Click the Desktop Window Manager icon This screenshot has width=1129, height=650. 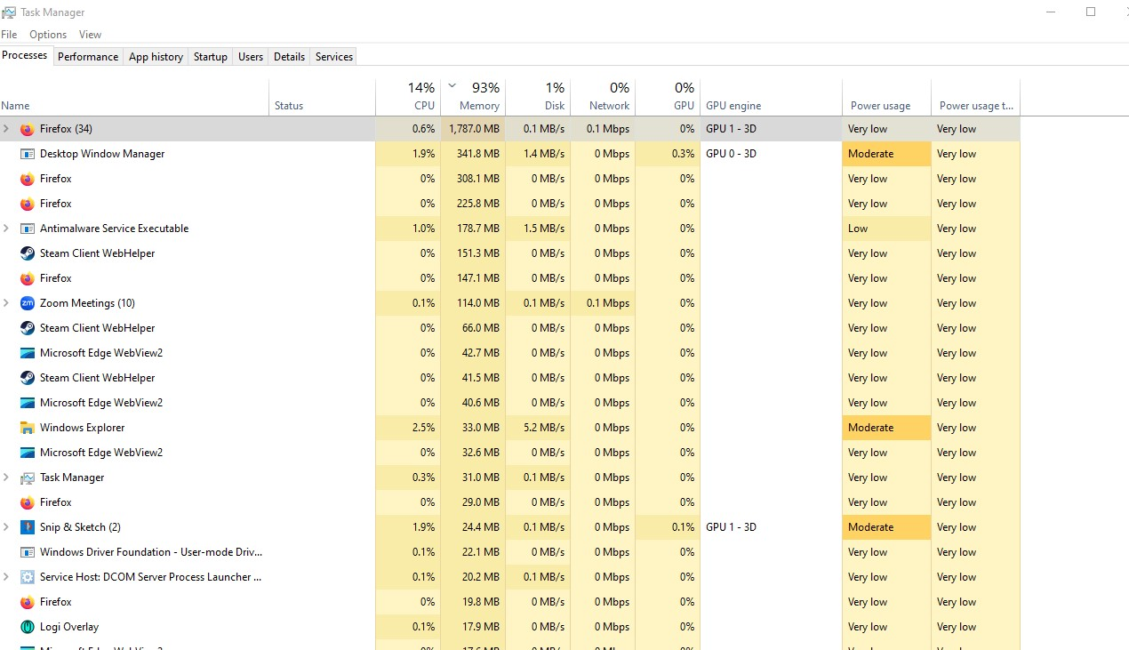(x=27, y=154)
